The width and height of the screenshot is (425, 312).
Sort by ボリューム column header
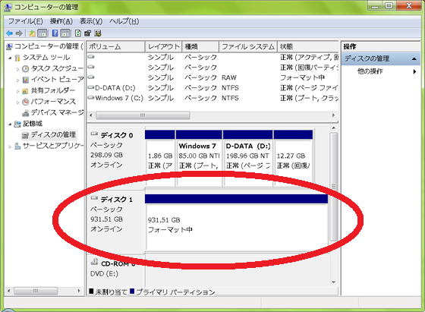click(115, 46)
